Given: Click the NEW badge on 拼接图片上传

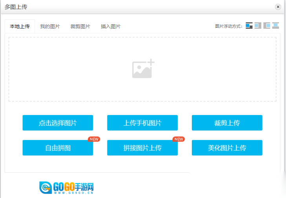Looking at the screenshot, I should pos(179,139).
